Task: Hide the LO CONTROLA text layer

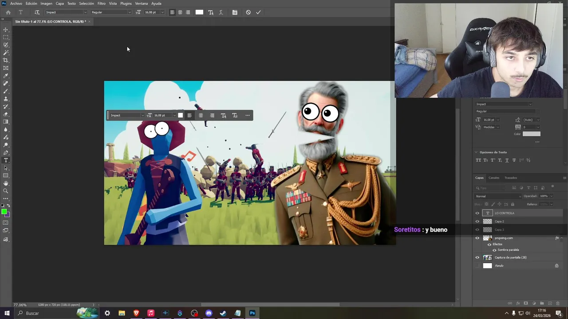Action: pos(477,213)
